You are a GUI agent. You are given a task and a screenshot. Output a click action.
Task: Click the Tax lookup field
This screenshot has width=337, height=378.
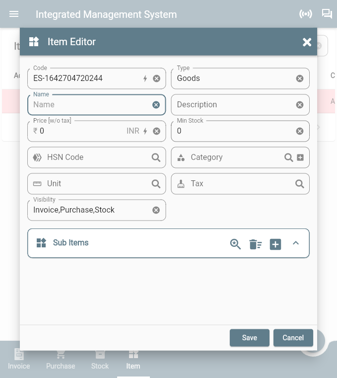[240, 184]
